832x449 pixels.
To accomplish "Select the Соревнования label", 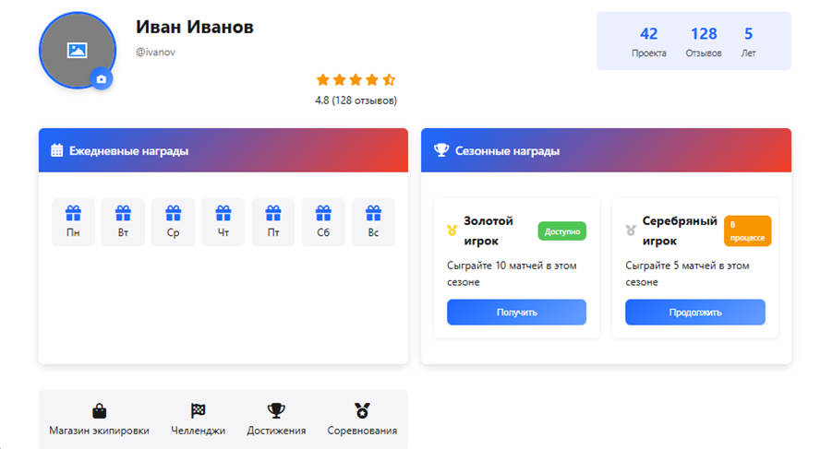I will [362, 431].
